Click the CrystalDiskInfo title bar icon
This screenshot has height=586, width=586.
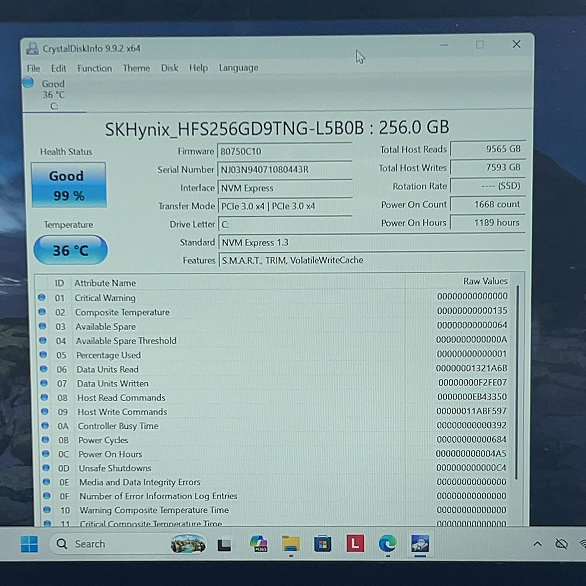(33, 48)
